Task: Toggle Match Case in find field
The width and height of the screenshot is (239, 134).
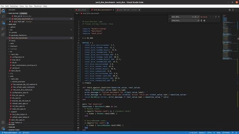Action: point(193,17)
